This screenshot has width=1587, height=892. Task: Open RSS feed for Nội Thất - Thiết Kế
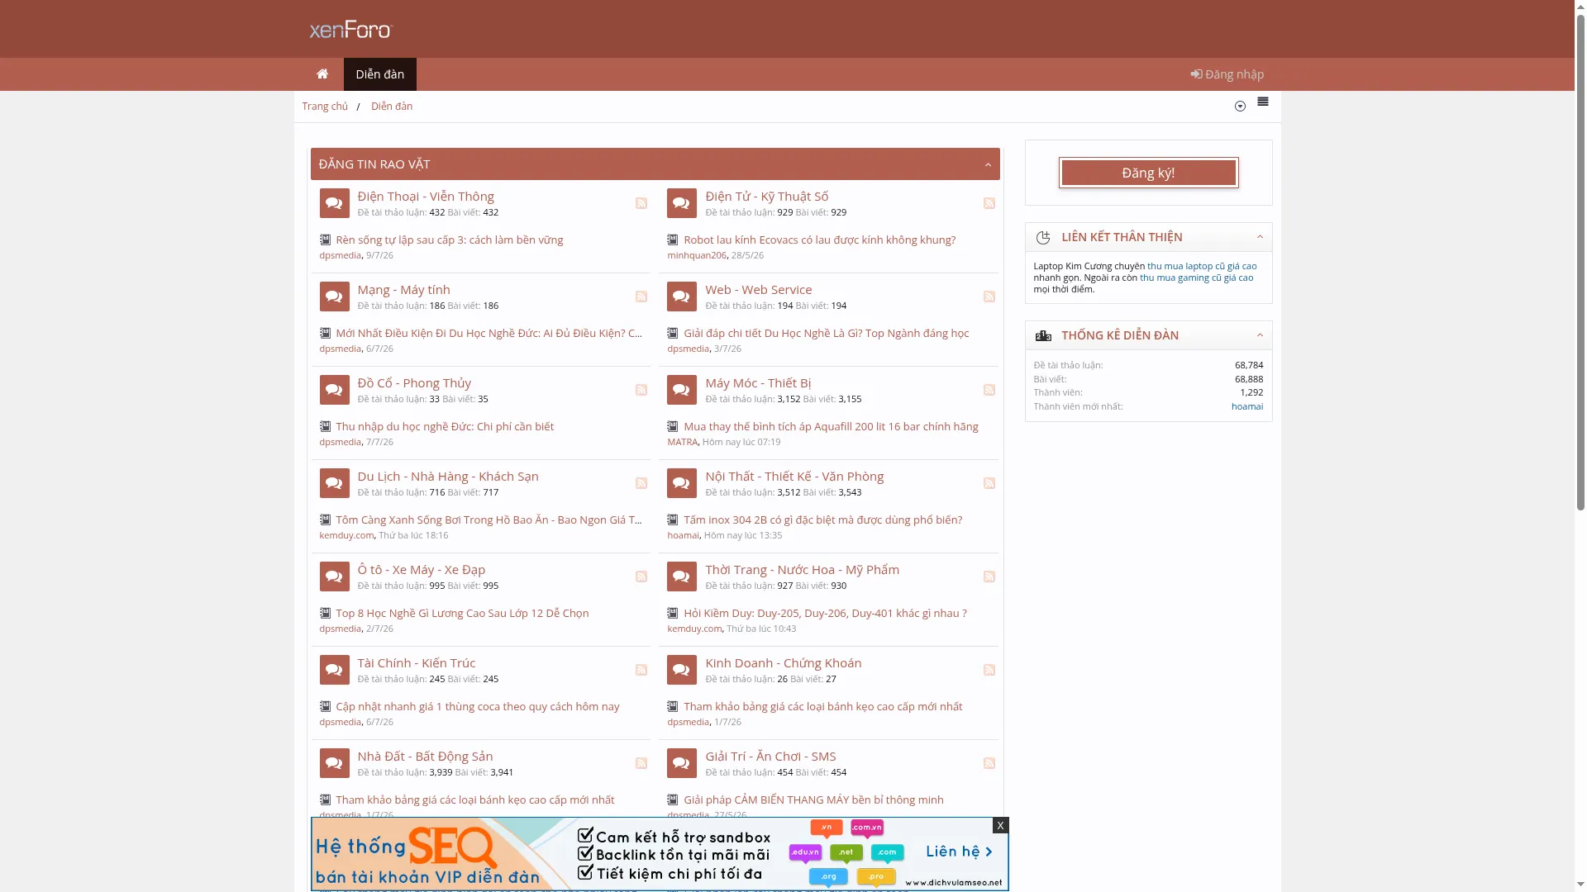point(989,483)
